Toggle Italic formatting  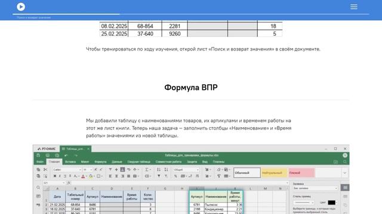point(60,176)
